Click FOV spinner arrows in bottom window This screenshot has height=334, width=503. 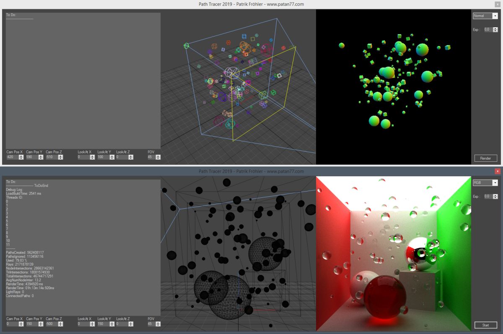tap(158, 324)
